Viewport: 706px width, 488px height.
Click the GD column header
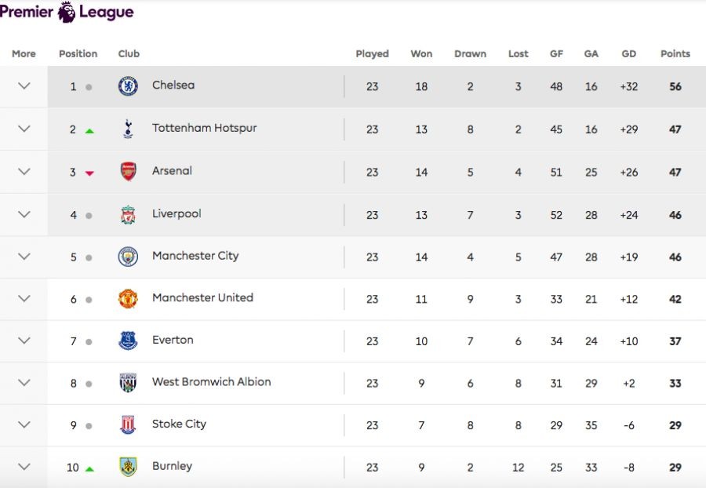(x=628, y=54)
